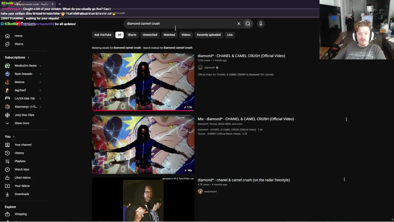Open teedumperr channel avatar
The width and height of the screenshot is (394, 222).
pyautogui.click(x=200, y=191)
